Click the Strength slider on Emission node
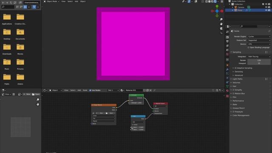 click(x=136, y=103)
